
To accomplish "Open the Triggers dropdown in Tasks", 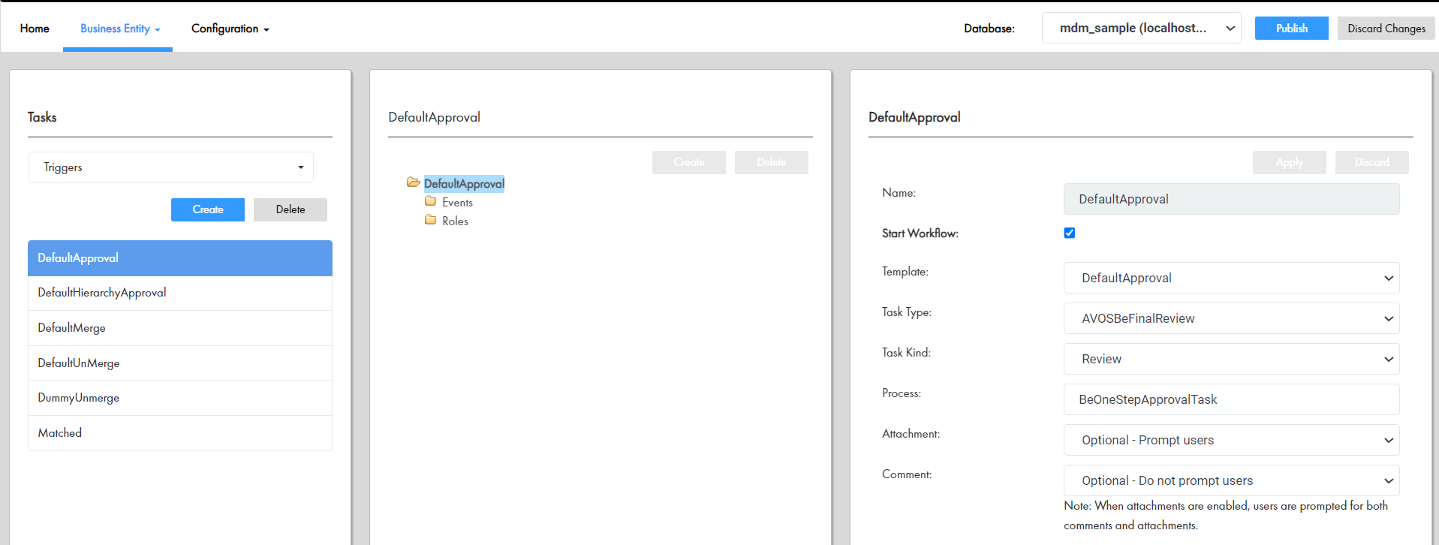I will 171,167.
